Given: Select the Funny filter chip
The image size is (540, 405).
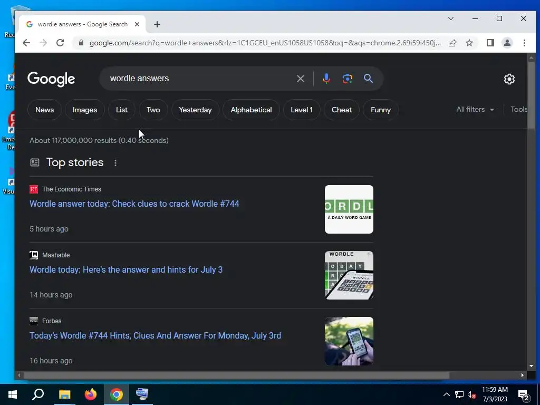Looking at the screenshot, I should click(x=381, y=110).
